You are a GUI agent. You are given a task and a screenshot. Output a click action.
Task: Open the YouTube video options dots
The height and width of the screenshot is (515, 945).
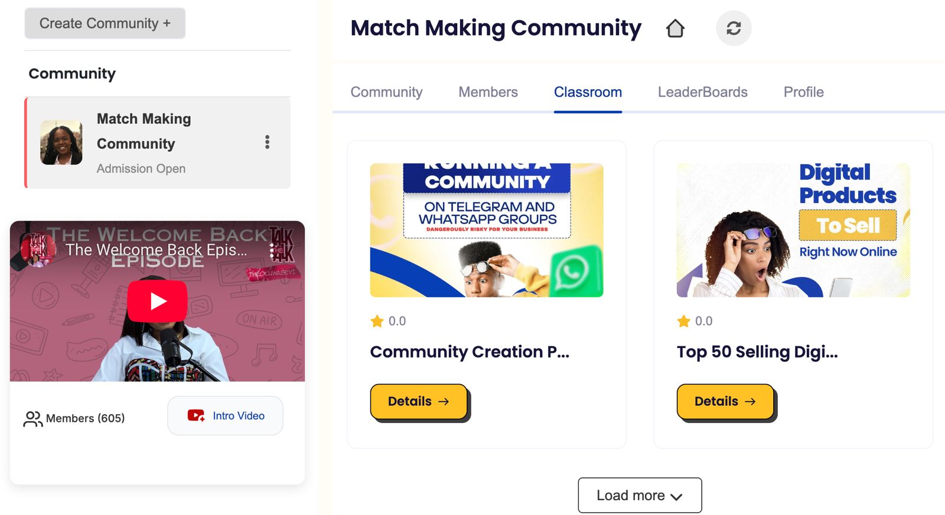272,251
